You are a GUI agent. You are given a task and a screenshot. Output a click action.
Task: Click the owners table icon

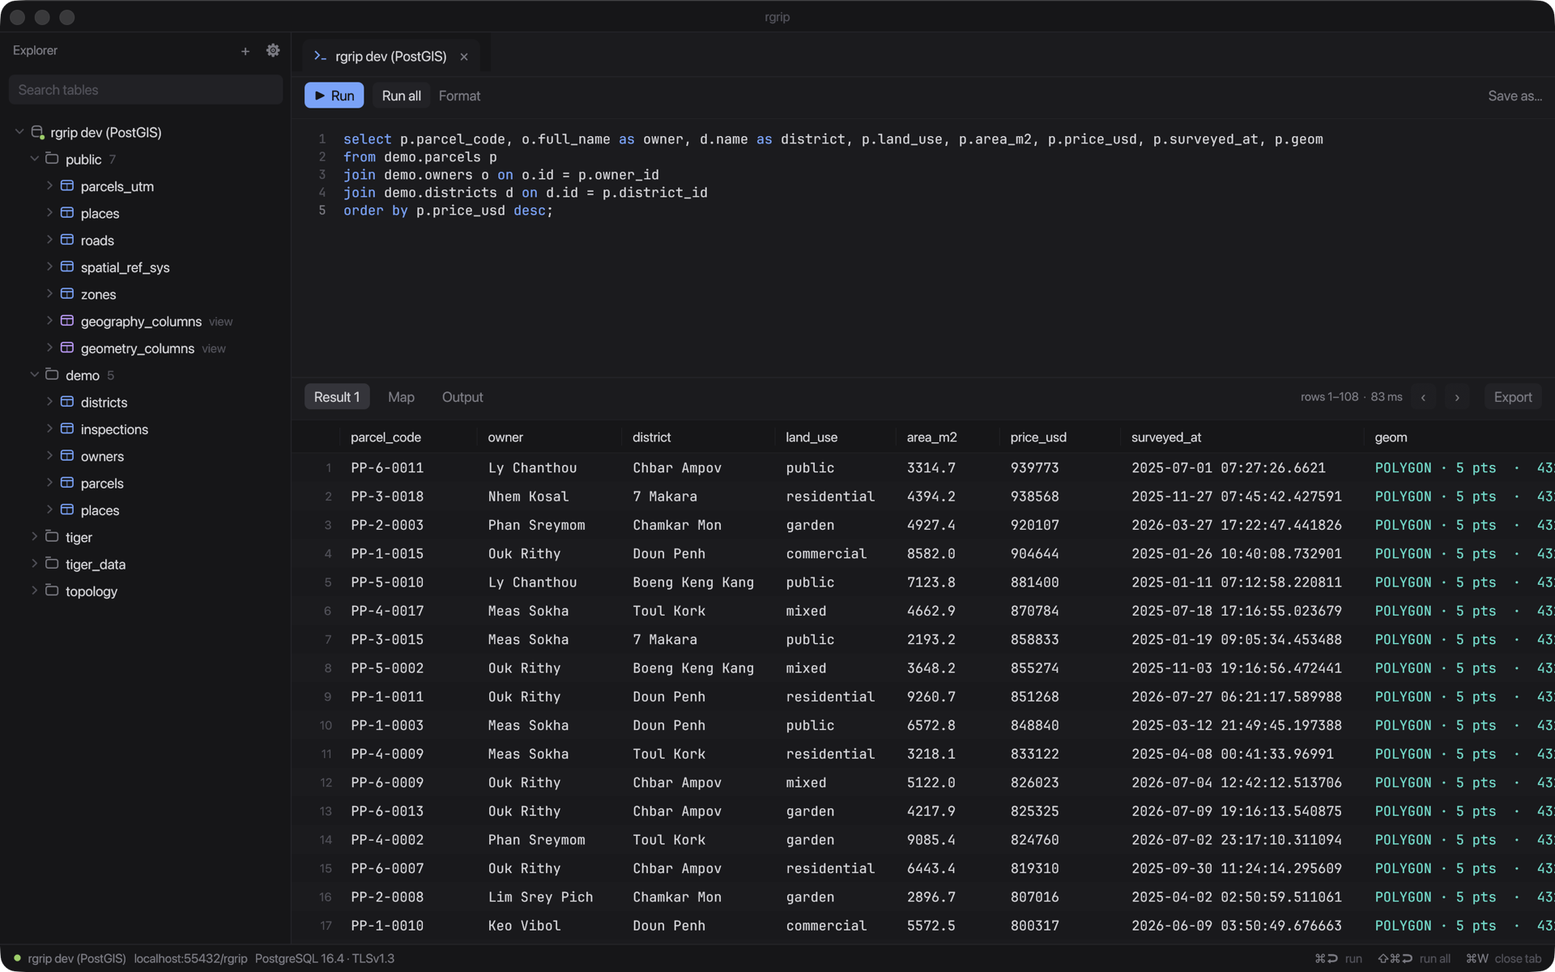pos(67,456)
